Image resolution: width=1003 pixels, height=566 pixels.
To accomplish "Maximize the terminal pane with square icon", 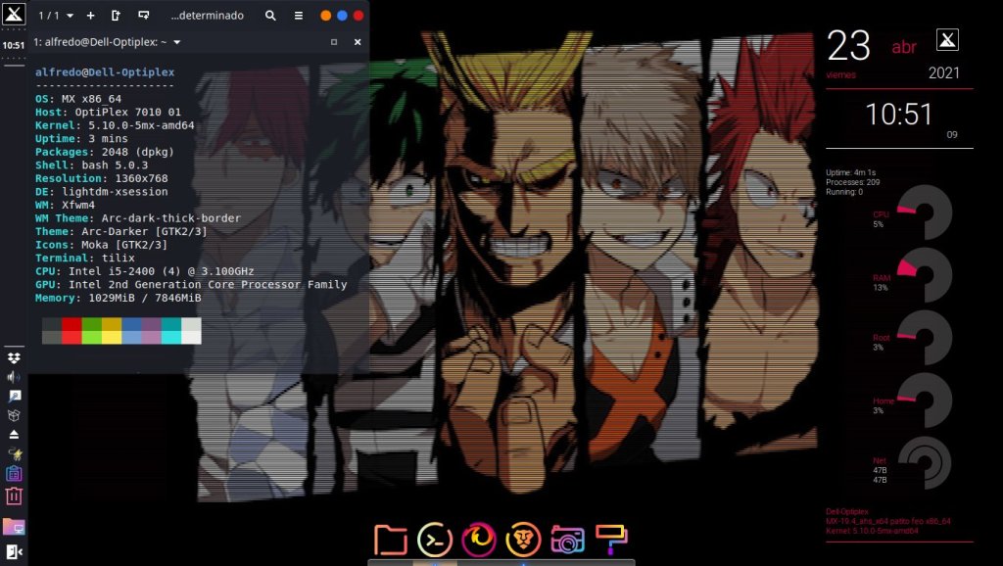I will (334, 43).
